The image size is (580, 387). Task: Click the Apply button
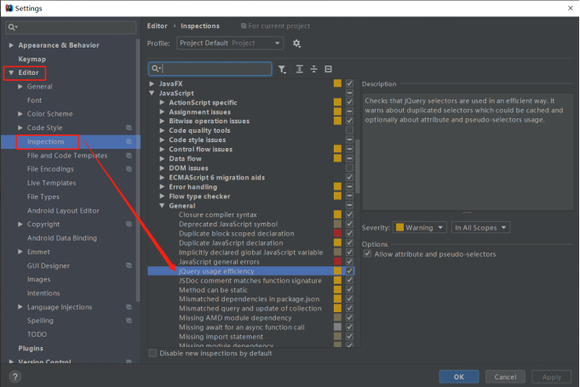[x=552, y=377]
